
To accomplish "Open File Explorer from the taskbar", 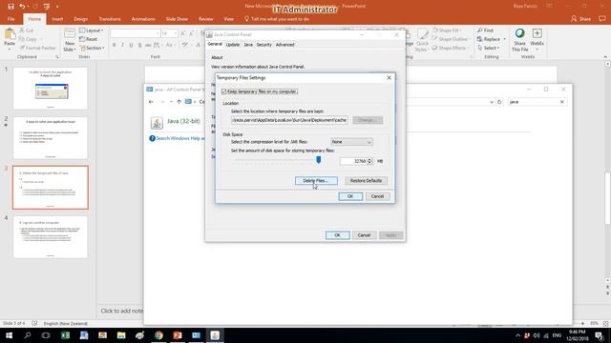I will (121, 335).
